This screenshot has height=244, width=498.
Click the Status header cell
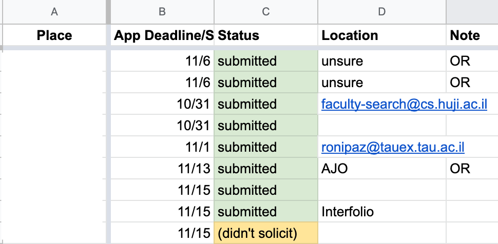click(266, 35)
